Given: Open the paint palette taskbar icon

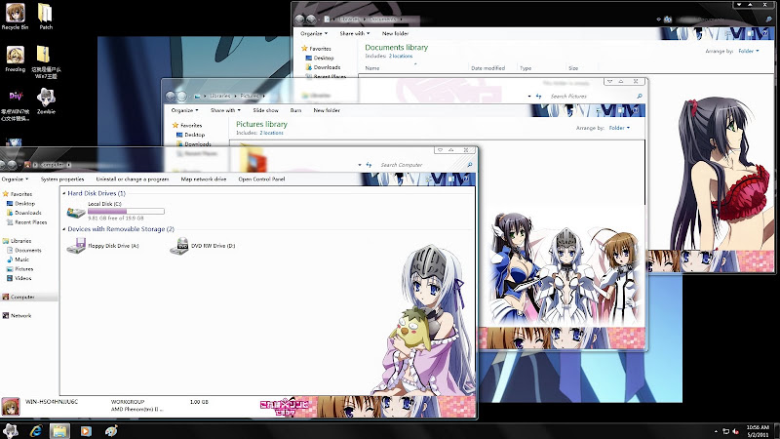Looking at the screenshot, I should (111, 430).
